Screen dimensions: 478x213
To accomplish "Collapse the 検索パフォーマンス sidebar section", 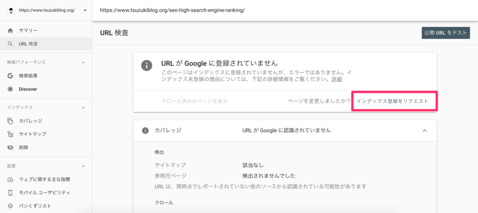I will [x=84, y=62].
